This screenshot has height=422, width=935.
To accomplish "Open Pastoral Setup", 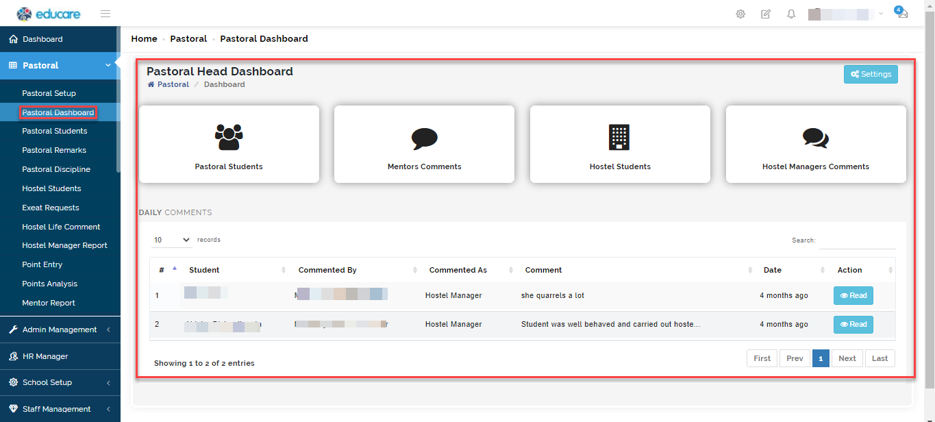I will tap(49, 93).
